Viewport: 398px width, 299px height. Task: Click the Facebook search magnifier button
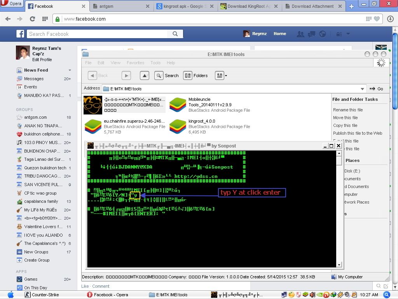tap(175, 34)
